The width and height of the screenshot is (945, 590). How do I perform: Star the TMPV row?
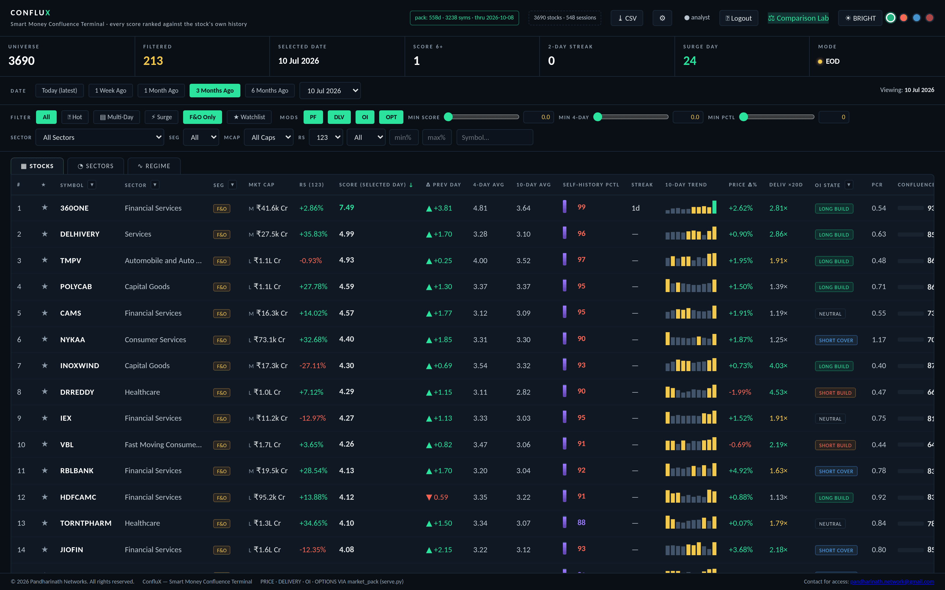coord(45,260)
